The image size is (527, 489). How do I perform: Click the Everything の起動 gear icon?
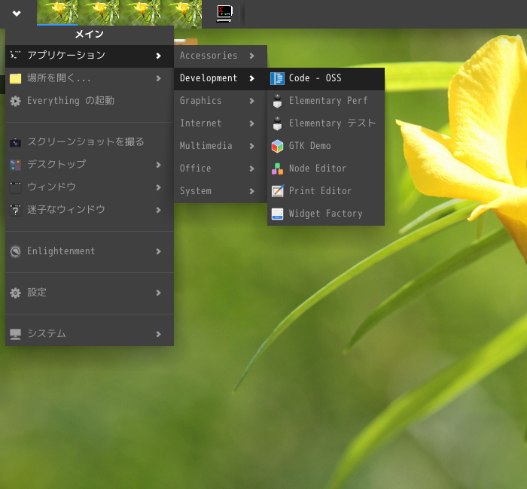point(16,101)
